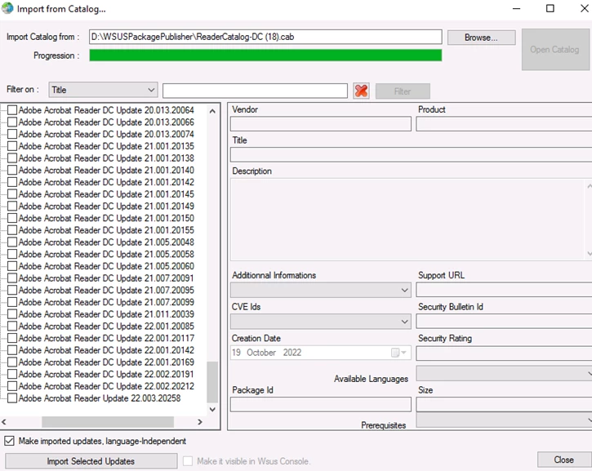Viewport: 592px width, 471px height.
Task: Click the globe app icon in title bar
Action: pyautogui.click(x=7, y=8)
